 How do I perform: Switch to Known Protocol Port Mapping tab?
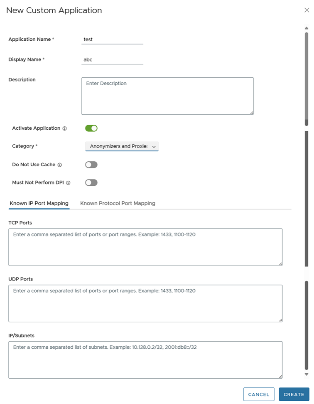(118, 203)
